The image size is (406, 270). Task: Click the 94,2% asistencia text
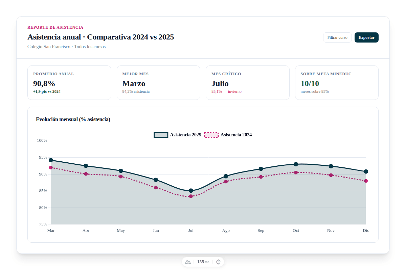(x=136, y=91)
